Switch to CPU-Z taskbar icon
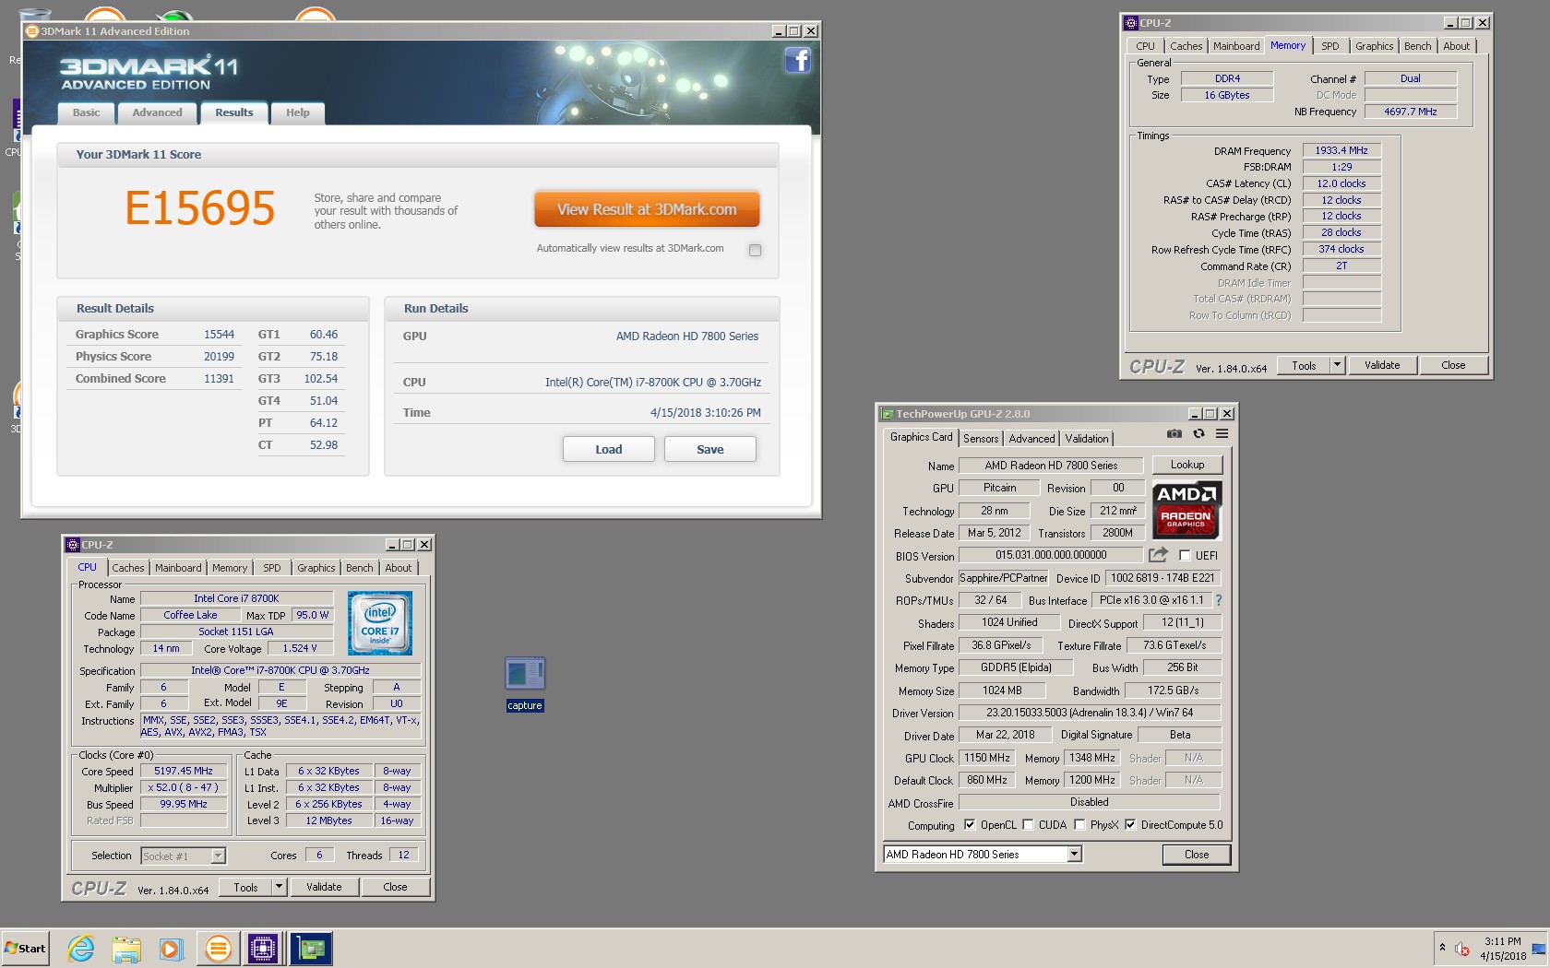The width and height of the screenshot is (1550, 968). pos(263,948)
